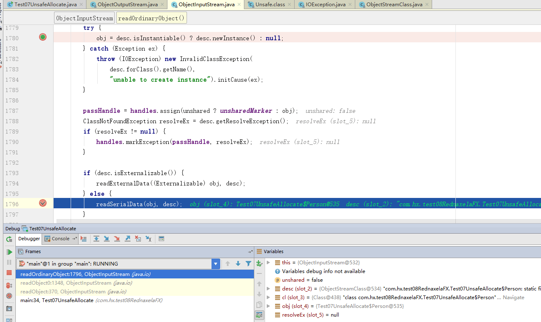The width and height of the screenshot is (541, 322).
Task: Click the Step Into debugger icon
Action: tap(107, 239)
